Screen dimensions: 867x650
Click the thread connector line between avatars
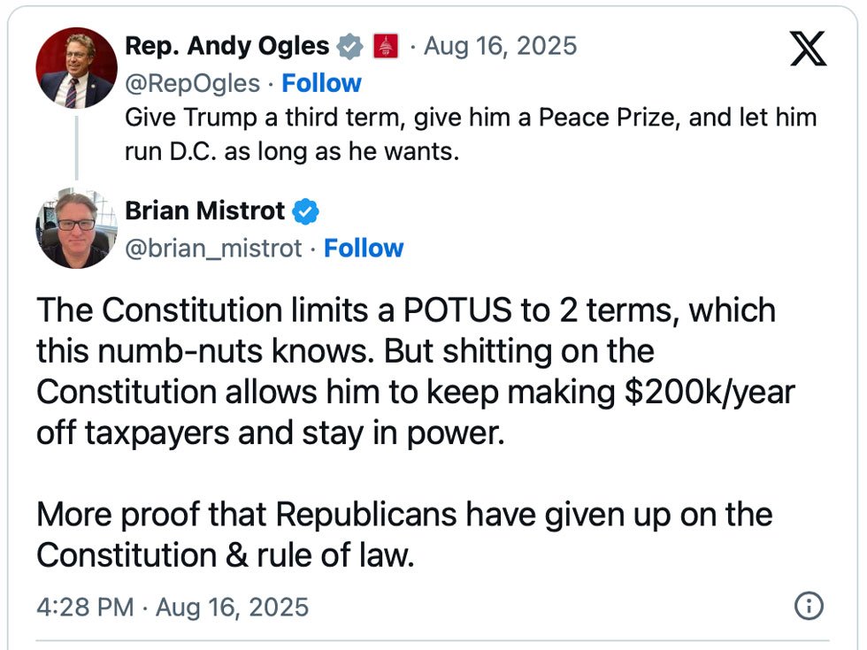click(76, 148)
